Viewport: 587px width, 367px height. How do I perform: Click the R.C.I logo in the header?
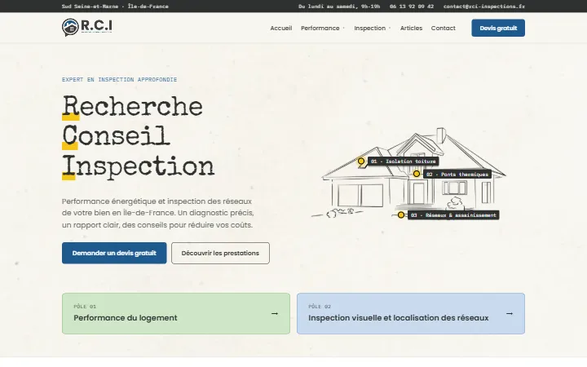tap(87, 28)
